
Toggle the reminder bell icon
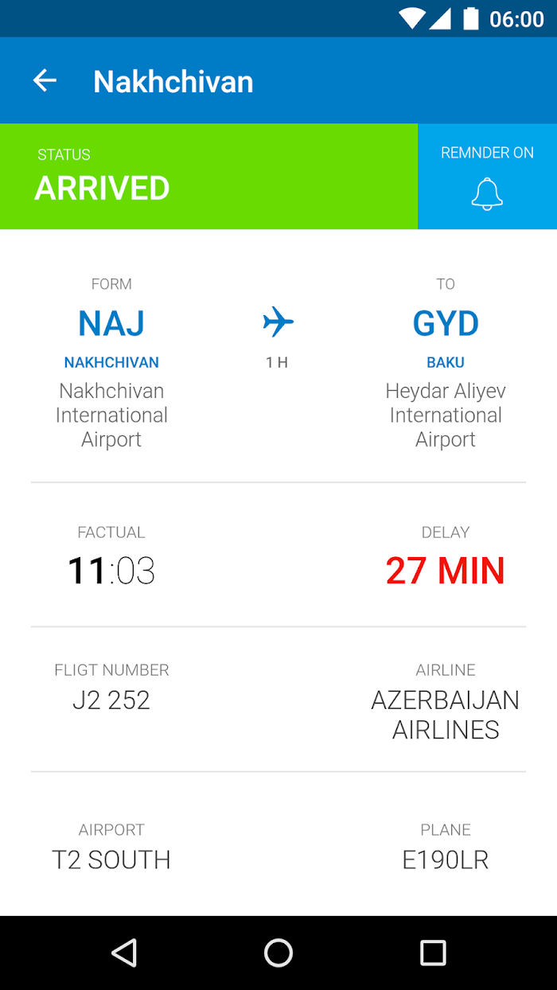tap(487, 194)
